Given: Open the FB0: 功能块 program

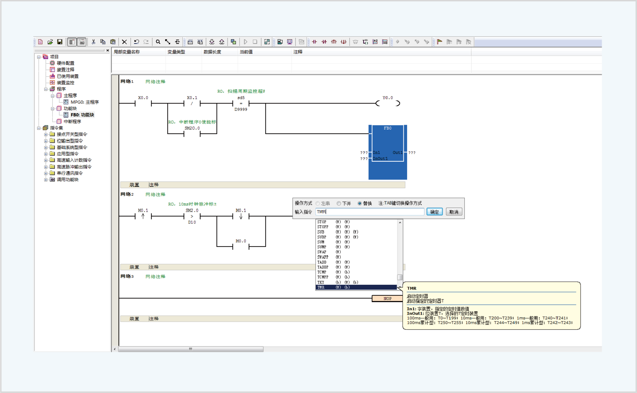Looking at the screenshot, I should coord(82,115).
